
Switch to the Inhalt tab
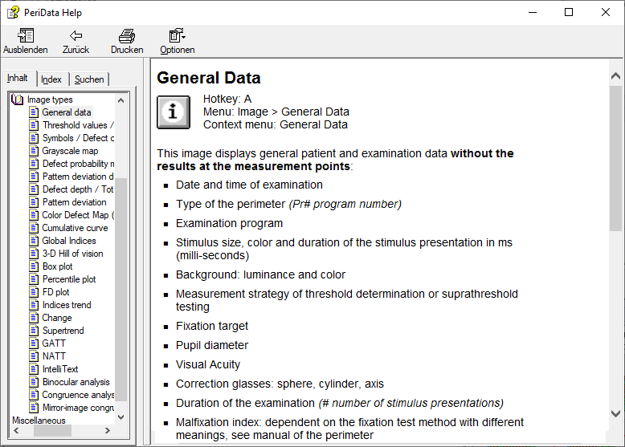(x=18, y=78)
